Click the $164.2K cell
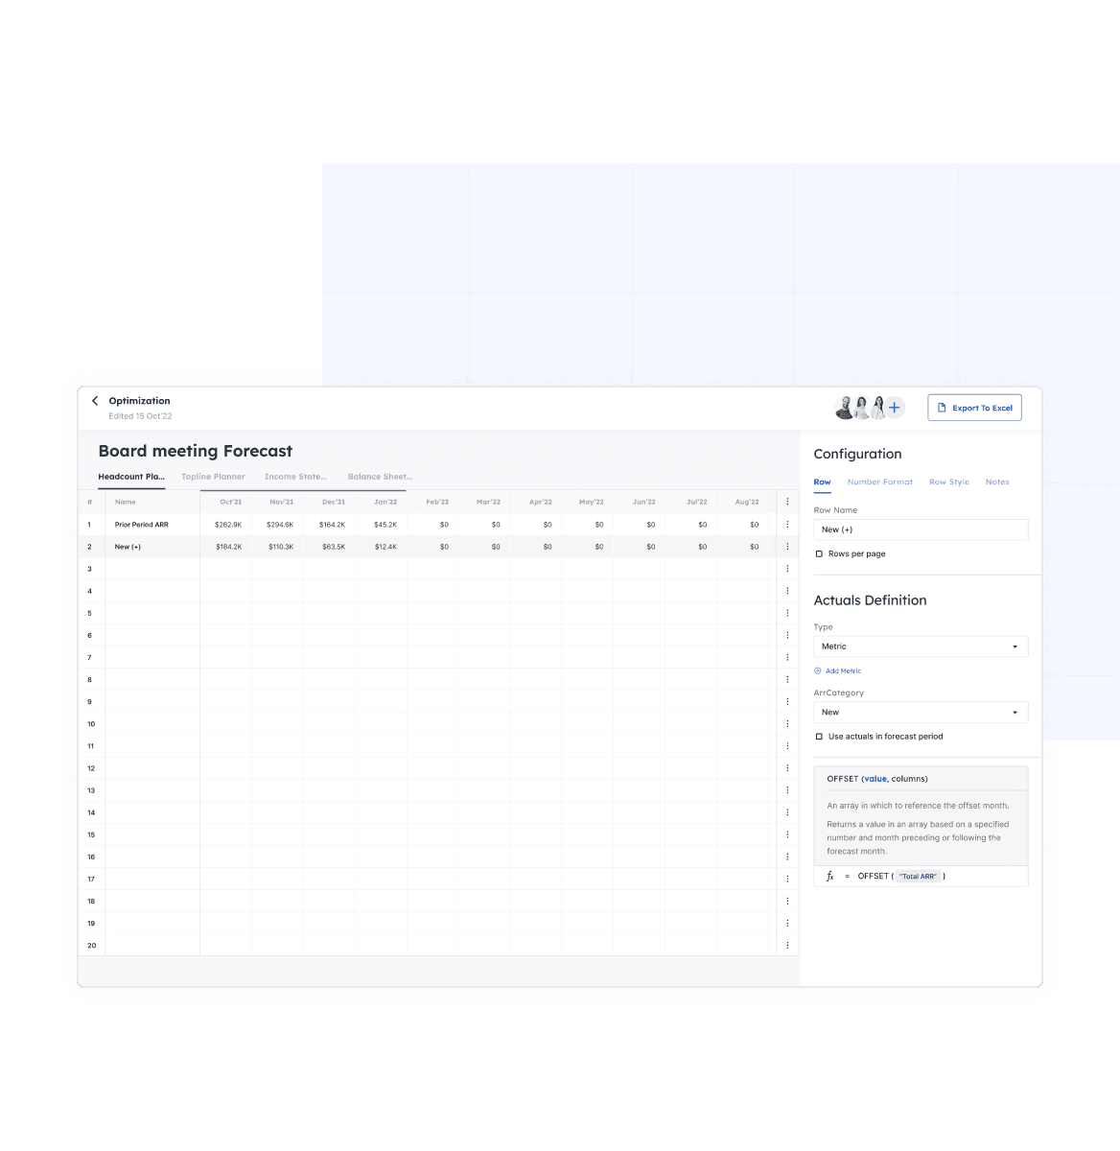1120x1151 pixels. click(332, 525)
